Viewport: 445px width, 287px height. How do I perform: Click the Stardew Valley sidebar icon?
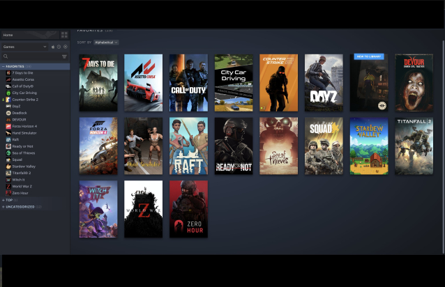coord(8,166)
